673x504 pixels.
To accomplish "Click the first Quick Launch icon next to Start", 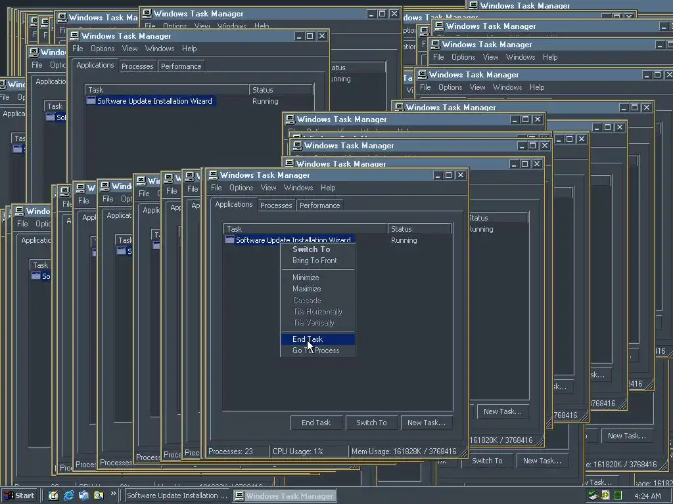I will (x=53, y=495).
